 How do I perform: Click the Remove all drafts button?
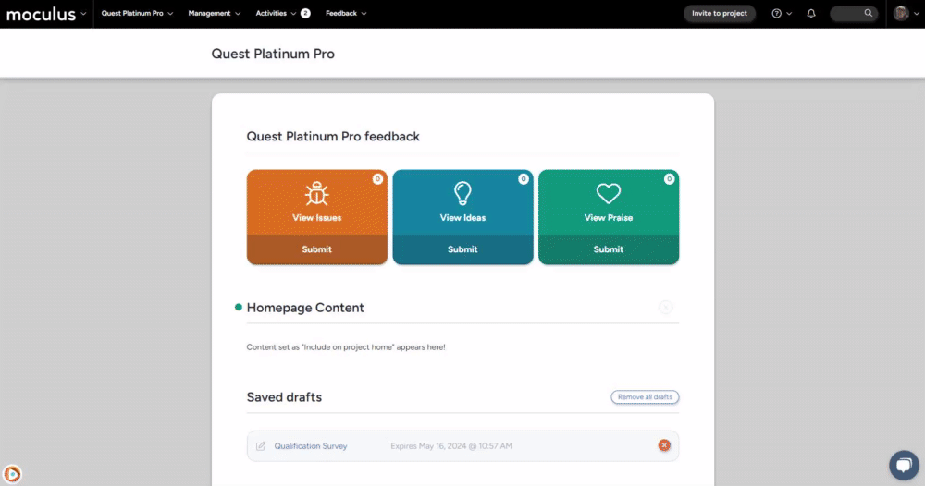(x=645, y=397)
